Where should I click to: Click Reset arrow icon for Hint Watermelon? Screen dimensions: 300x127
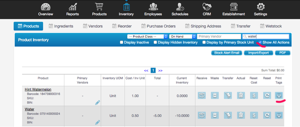[267, 95]
